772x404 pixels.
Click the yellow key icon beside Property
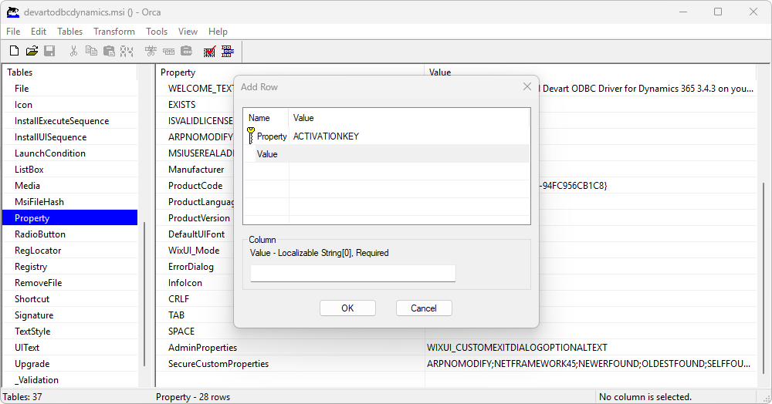coord(251,136)
